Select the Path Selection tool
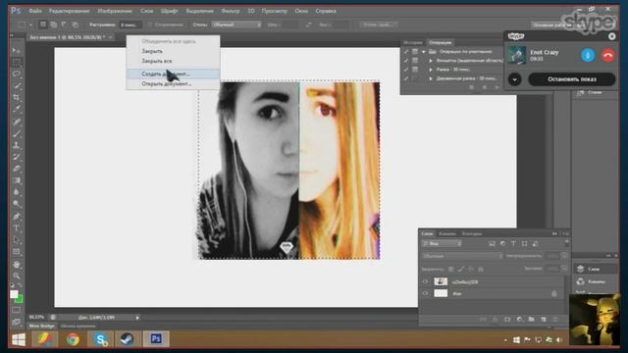 pos(17,240)
